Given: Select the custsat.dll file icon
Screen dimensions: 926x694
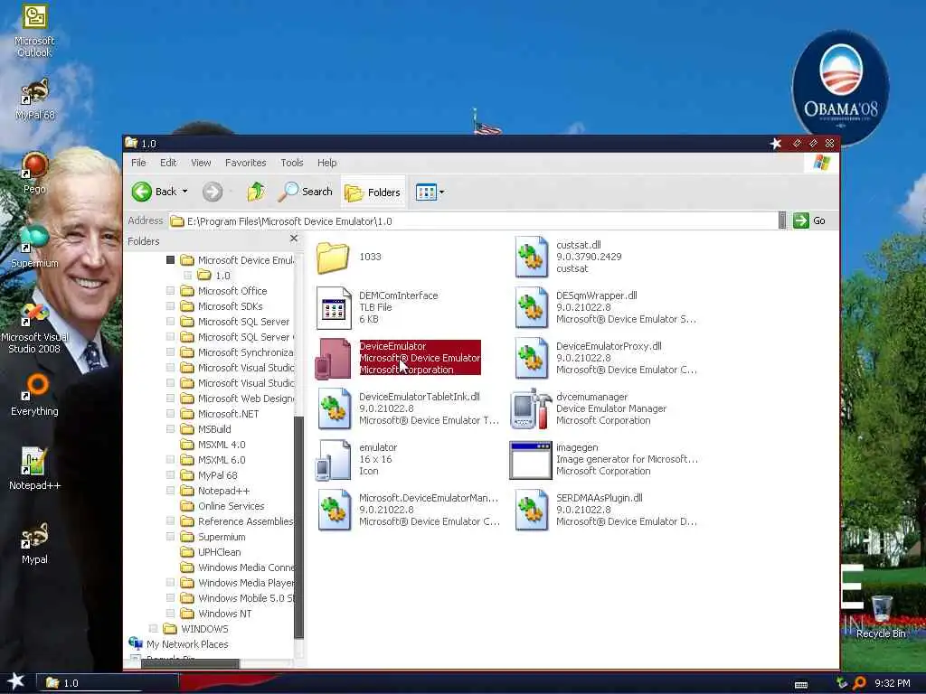Looking at the screenshot, I should (x=530, y=257).
